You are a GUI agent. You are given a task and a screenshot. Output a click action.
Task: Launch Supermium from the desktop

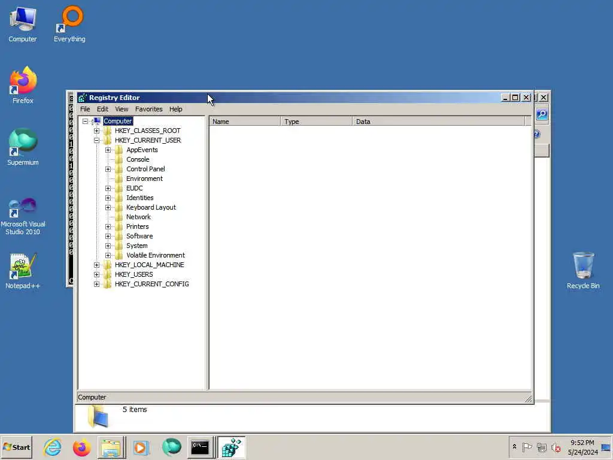pyautogui.click(x=23, y=147)
